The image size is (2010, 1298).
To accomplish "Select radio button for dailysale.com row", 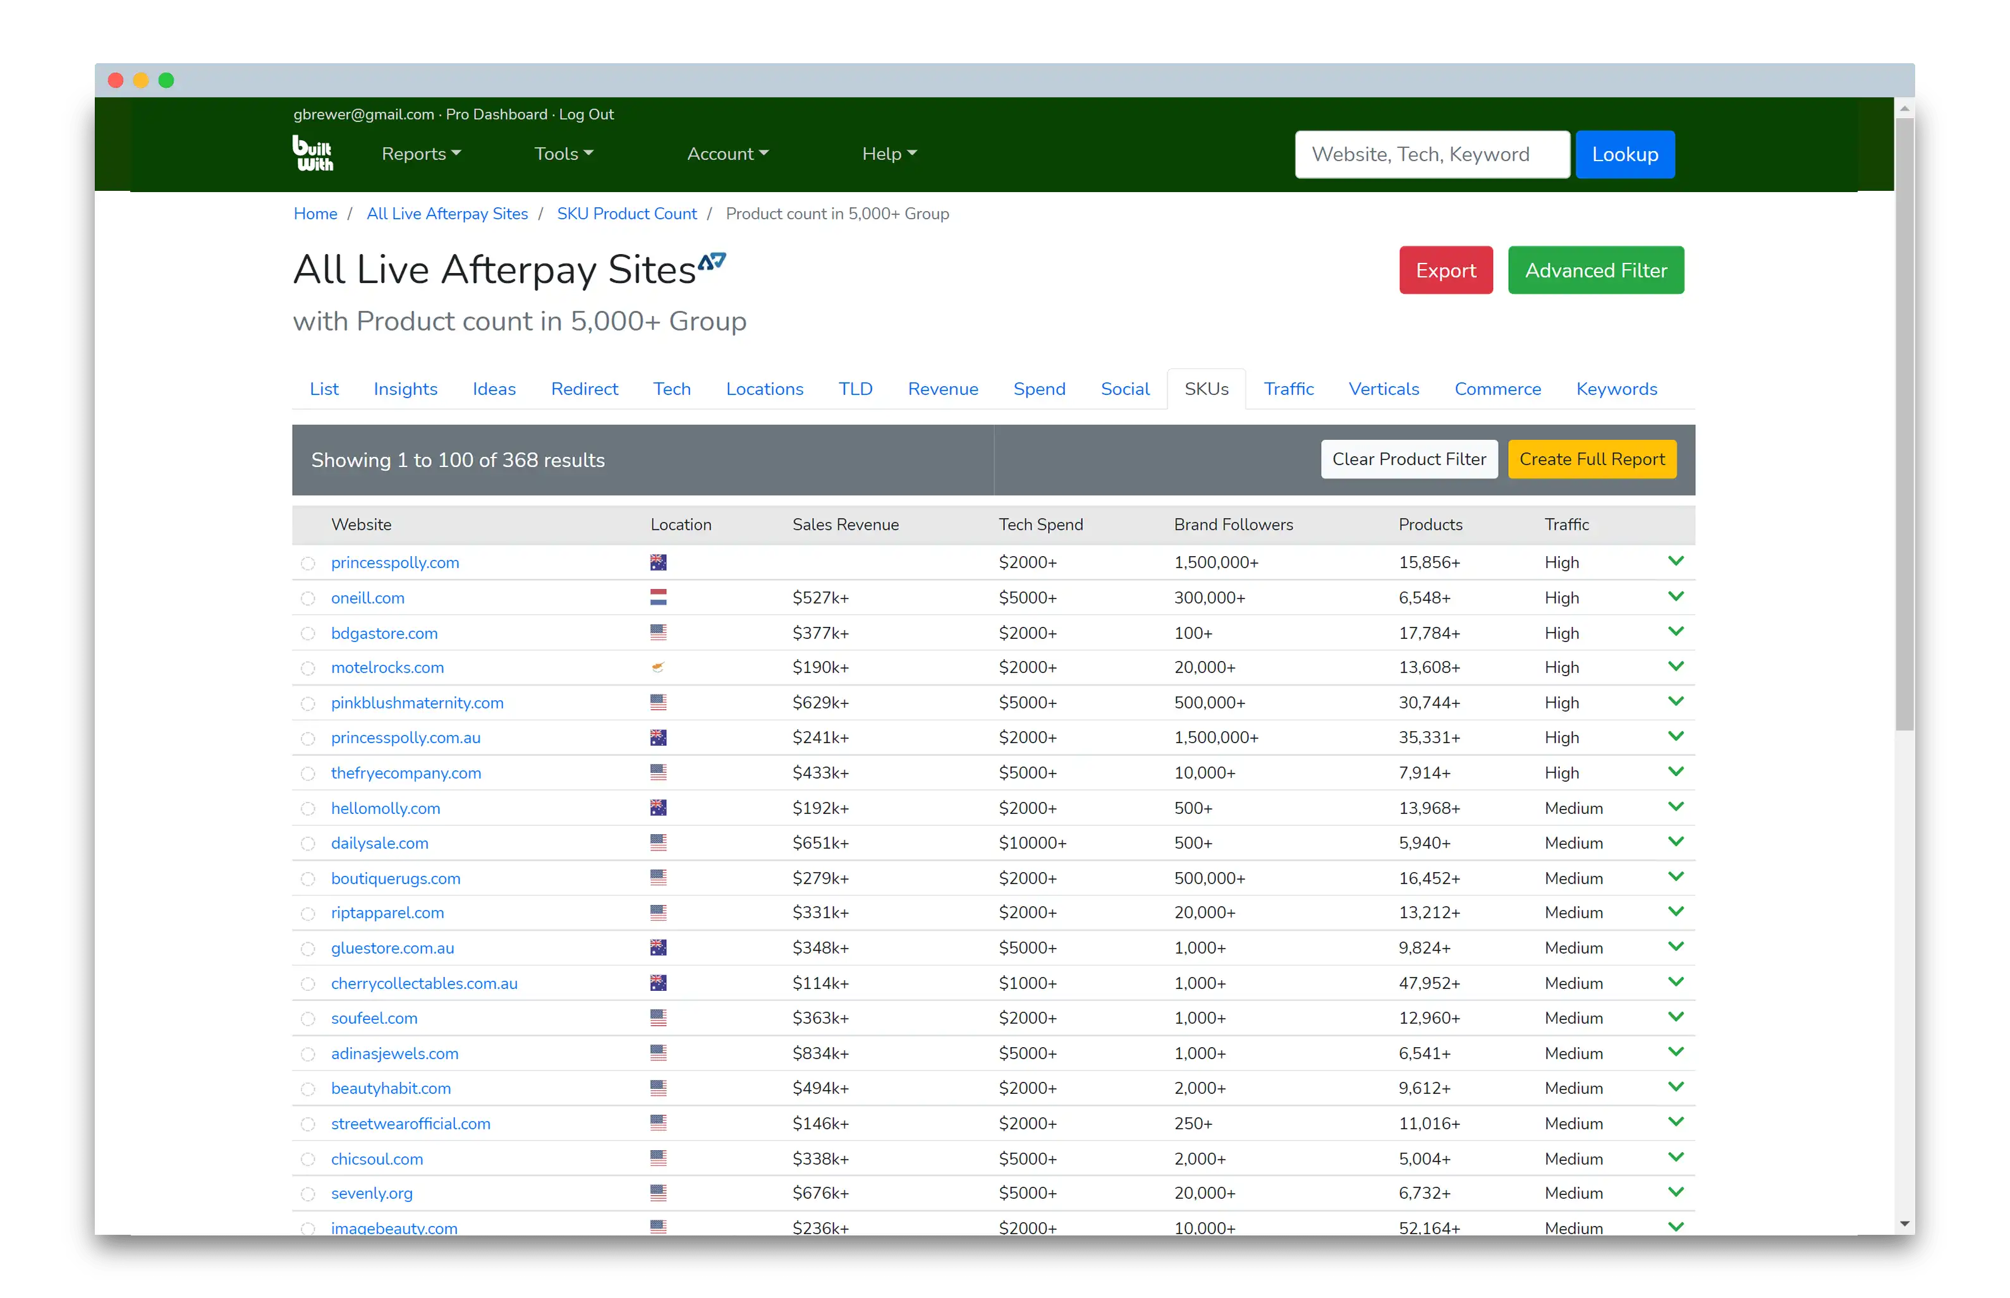I will pyautogui.click(x=308, y=844).
